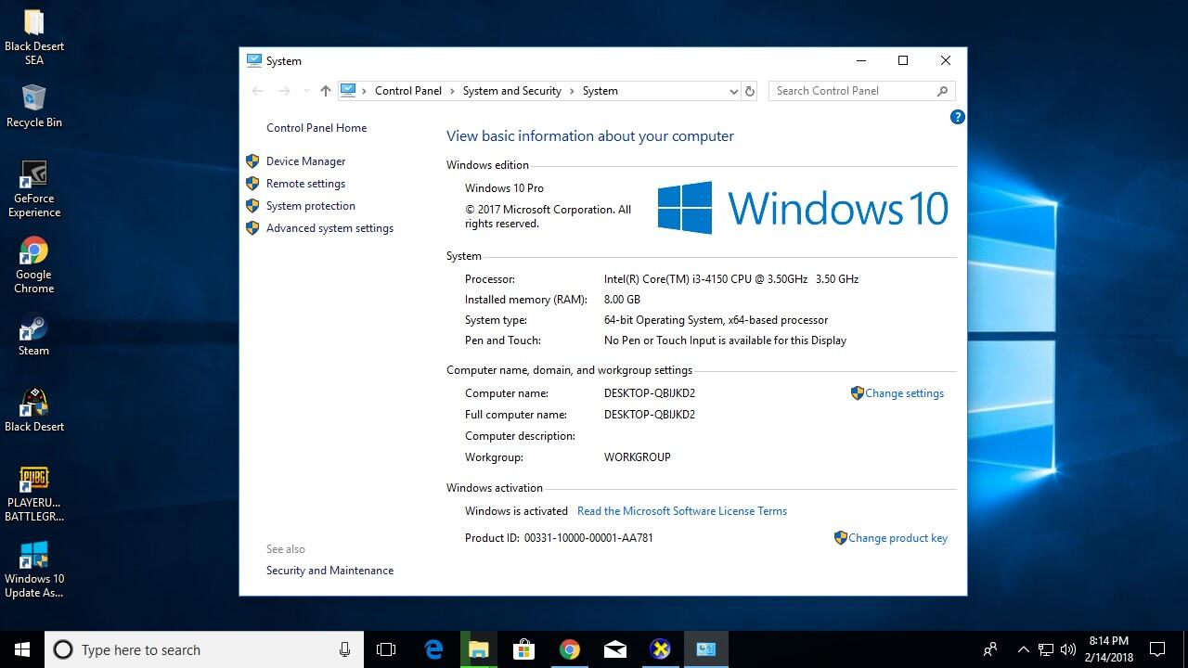Select Control Panel in the breadcrumb
Image resolution: width=1188 pixels, height=668 pixels.
pyautogui.click(x=408, y=91)
